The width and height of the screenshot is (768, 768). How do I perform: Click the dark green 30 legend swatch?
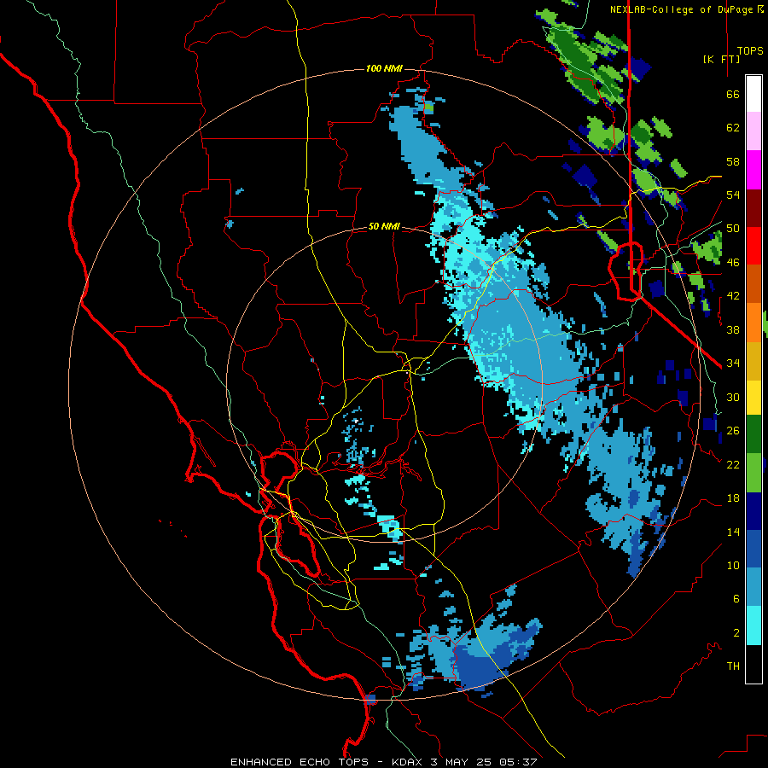[753, 434]
